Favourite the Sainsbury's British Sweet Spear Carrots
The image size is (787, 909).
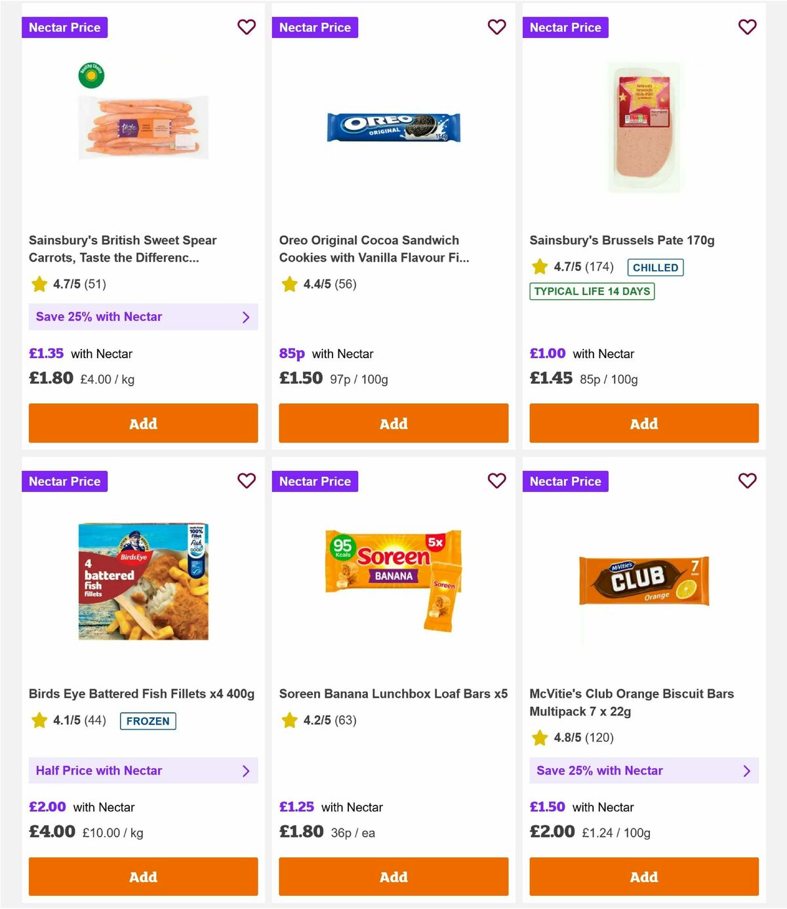247,27
